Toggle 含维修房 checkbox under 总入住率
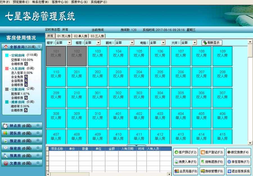Image resolution: width=253 pixels, height=176 pixels. 26,85
